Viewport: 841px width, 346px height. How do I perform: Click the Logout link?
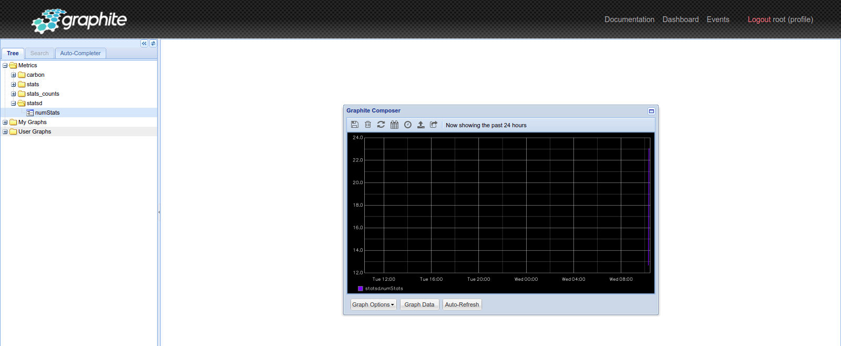pos(759,19)
